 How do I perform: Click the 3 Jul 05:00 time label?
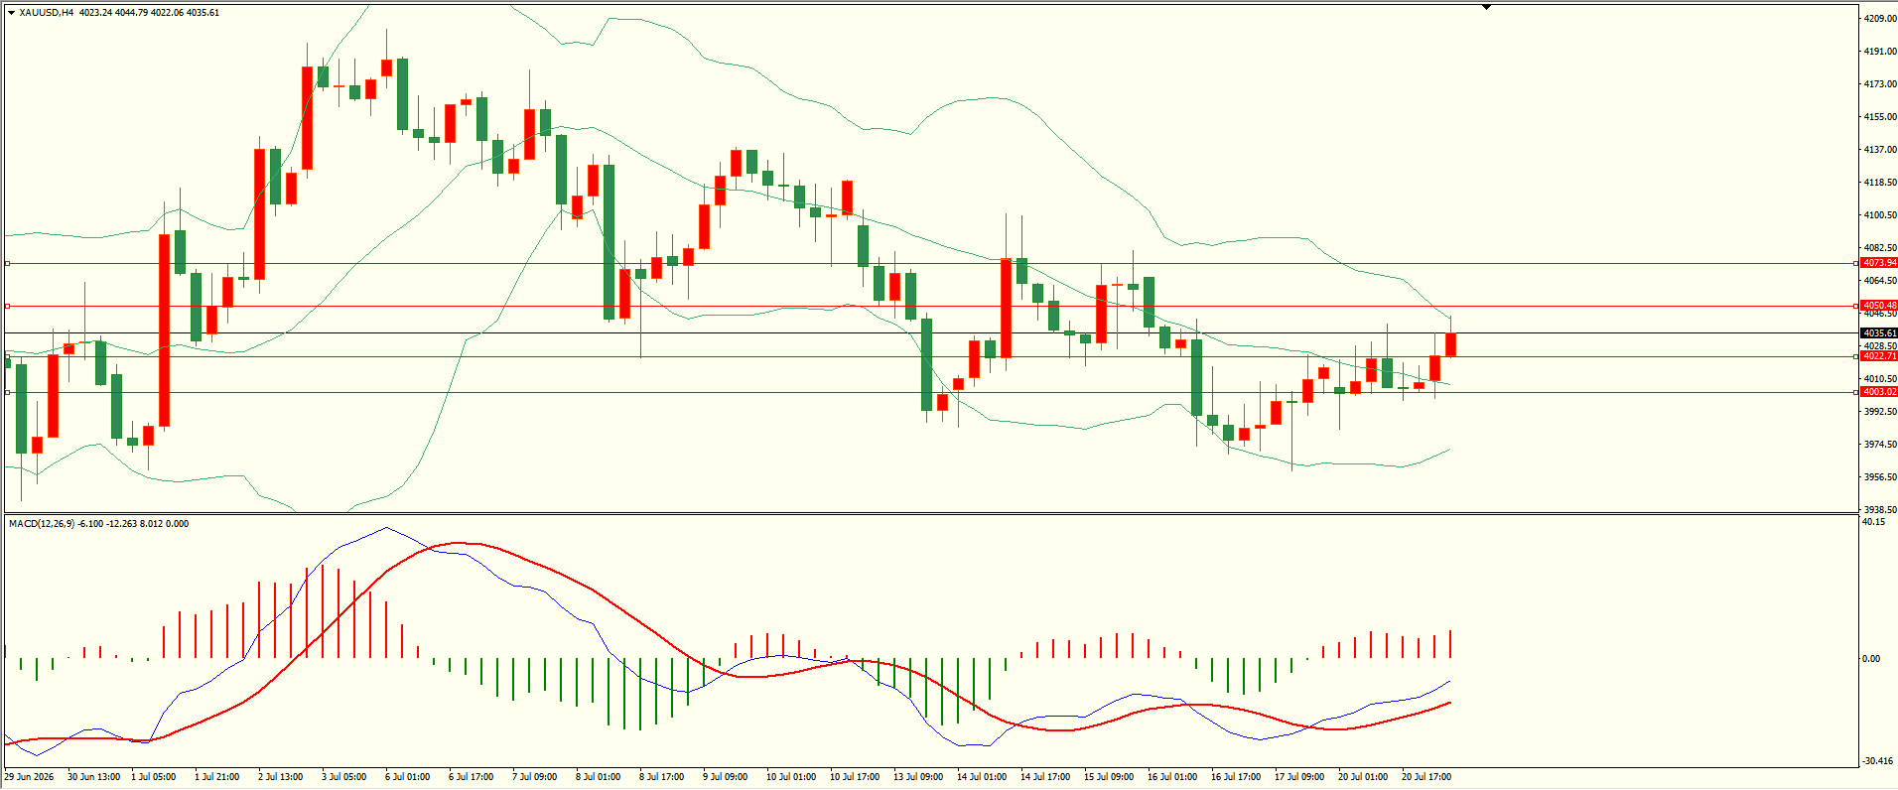343,777
